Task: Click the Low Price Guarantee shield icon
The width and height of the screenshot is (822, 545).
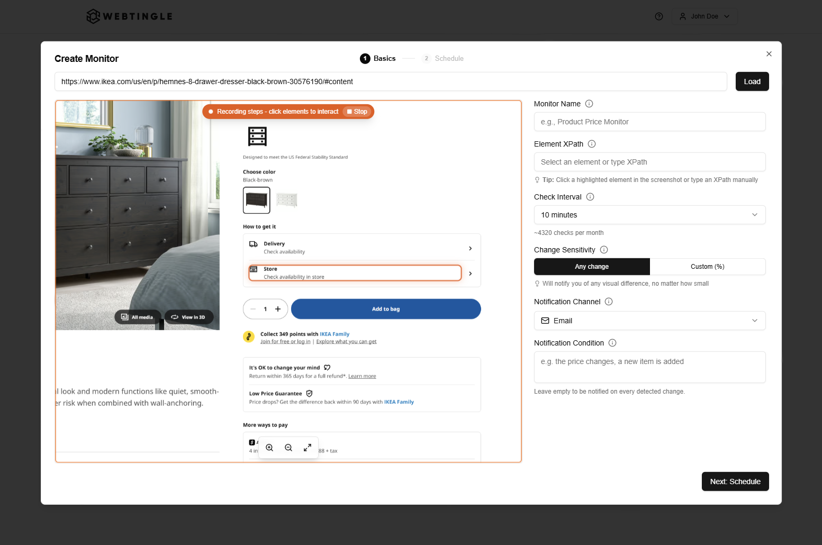Action: [x=310, y=394]
